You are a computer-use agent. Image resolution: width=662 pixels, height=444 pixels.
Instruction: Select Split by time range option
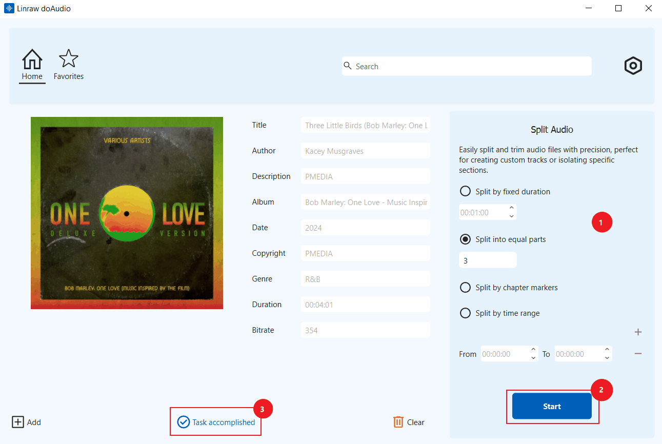pyautogui.click(x=466, y=313)
